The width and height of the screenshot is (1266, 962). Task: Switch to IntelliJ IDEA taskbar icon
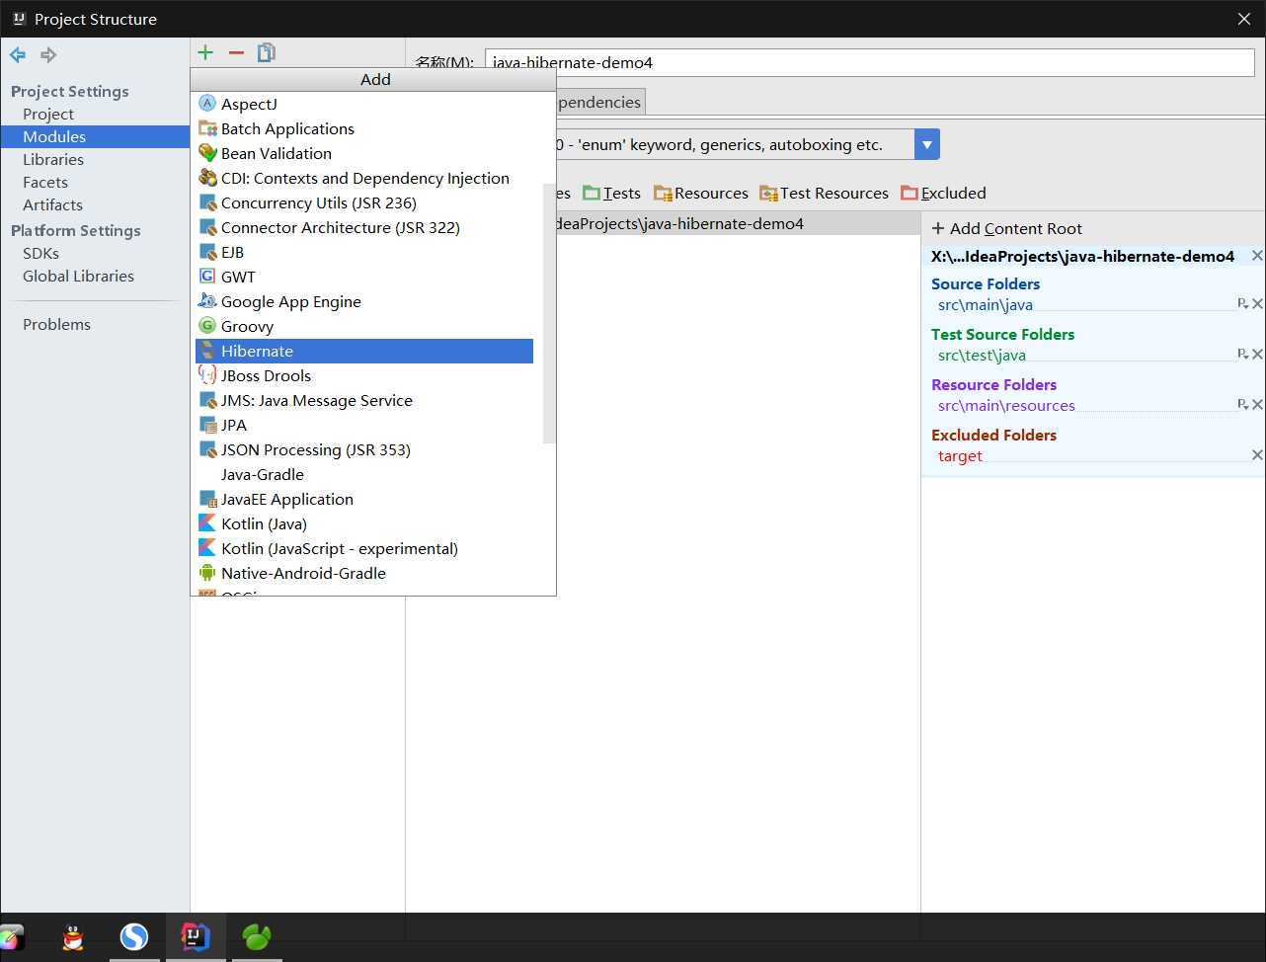[x=196, y=937]
